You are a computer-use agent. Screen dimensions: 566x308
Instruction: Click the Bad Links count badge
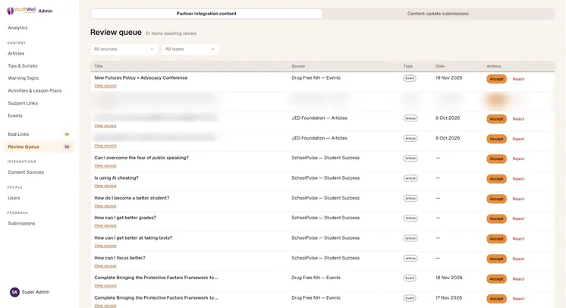click(67, 134)
